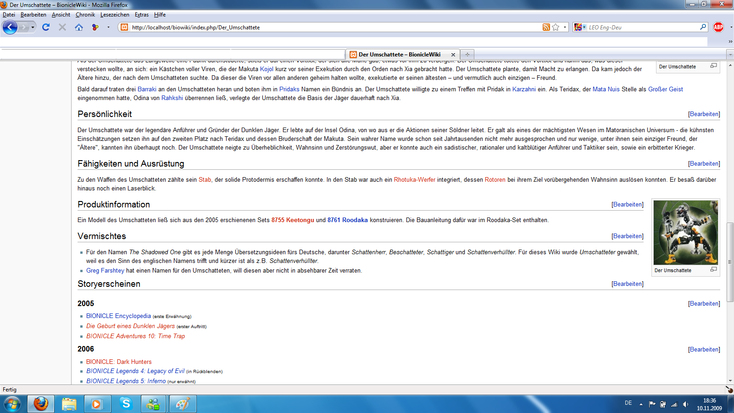This screenshot has width=734, height=413.
Task: Click the volume icon in the system tray
Action: [685, 404]
